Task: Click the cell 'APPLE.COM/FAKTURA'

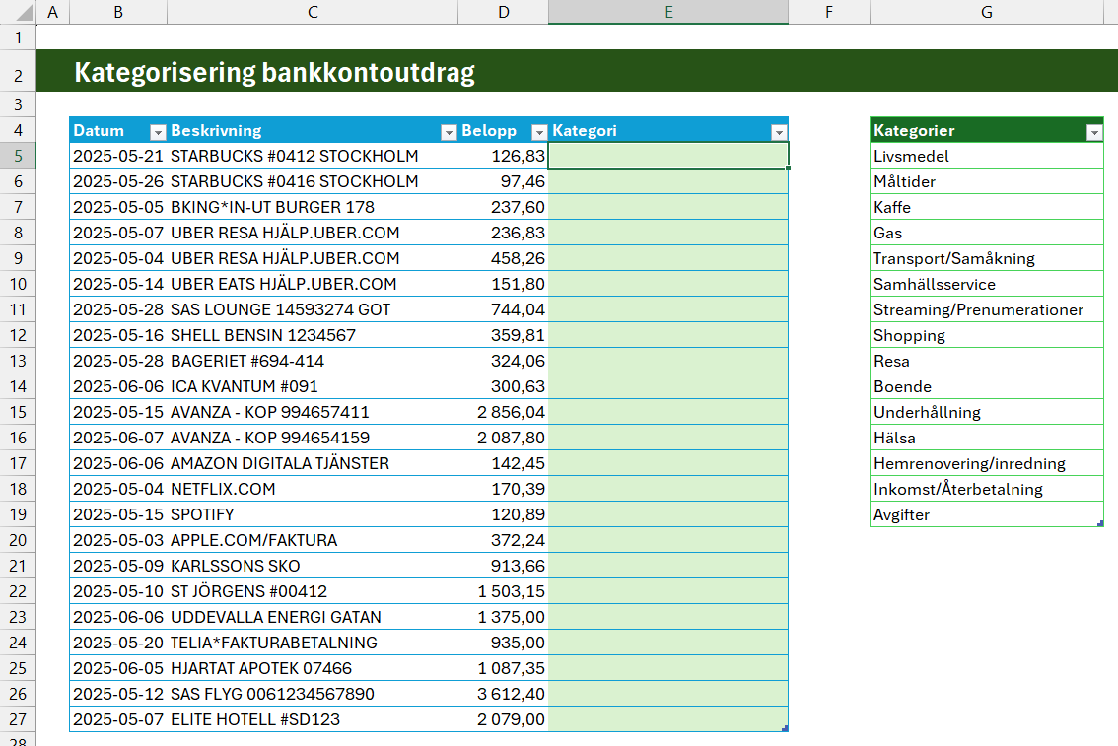Action: click(313, 540)
